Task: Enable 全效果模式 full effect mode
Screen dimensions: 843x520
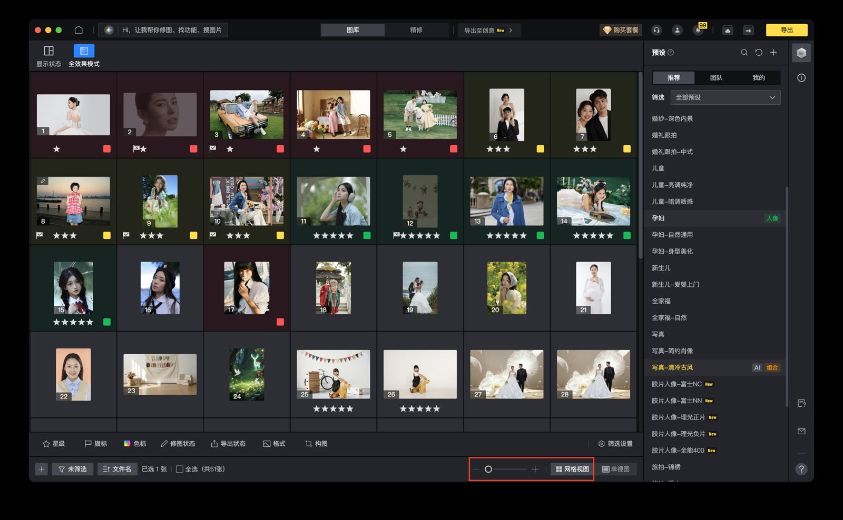Action: [x=84, y=55]
